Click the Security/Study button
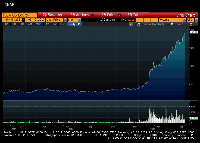 (150, 24)
